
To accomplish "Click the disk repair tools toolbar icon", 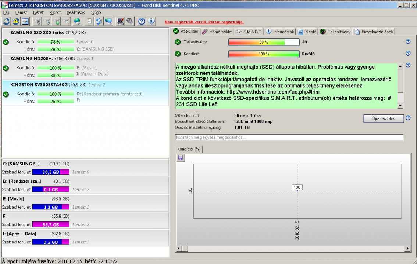I will point(66,21).
